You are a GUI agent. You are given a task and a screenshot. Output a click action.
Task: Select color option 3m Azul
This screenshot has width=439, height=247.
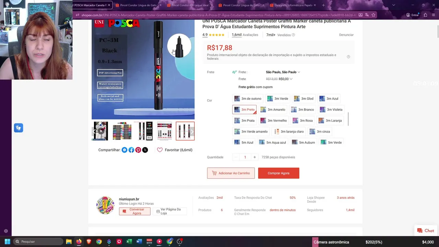(329, 99)
